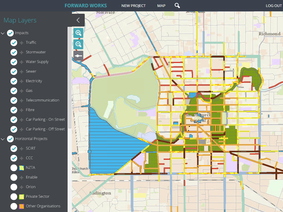Expand the Traffic layer plus icon
This screenshot has width=283, height=212.
click(22, 43)
